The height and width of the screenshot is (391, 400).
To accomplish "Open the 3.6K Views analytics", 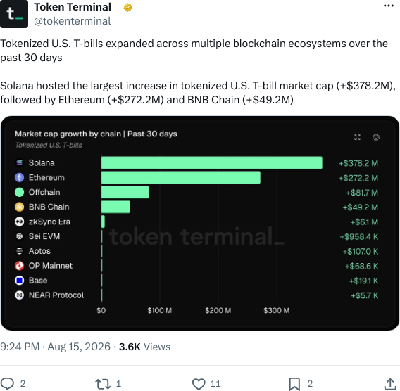I will tap(144, 347).
